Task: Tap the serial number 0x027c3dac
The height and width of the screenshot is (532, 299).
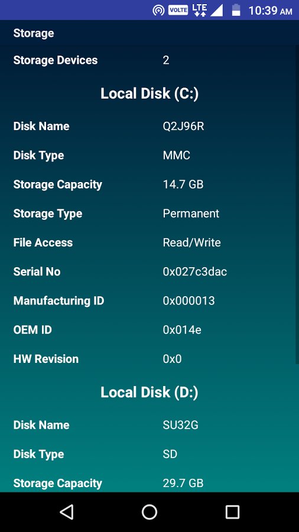Action: tap(195, 272)
